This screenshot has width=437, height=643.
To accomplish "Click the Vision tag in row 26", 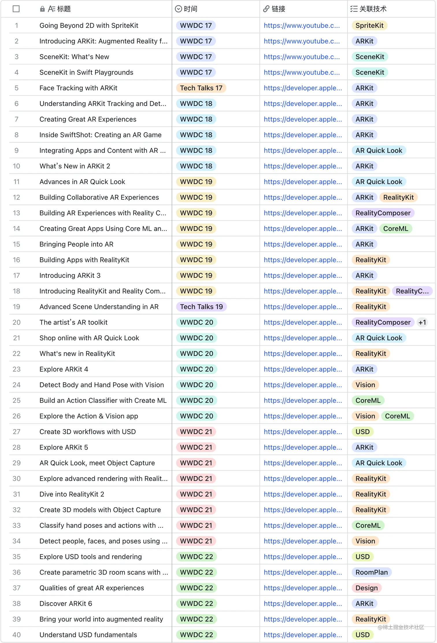I will (365, 416).
